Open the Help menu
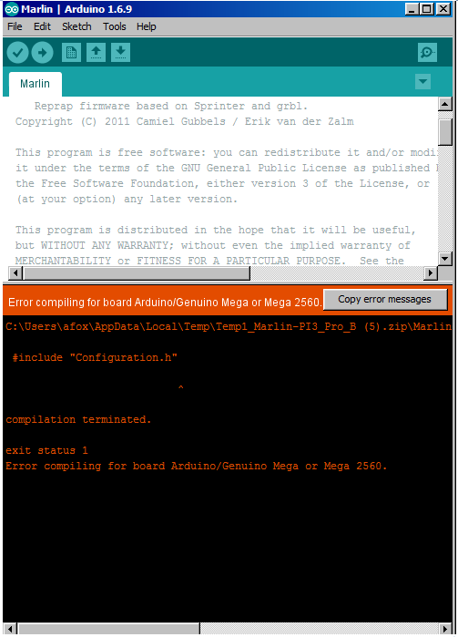The width and height of the screenshot is (458, 637). 147,26
